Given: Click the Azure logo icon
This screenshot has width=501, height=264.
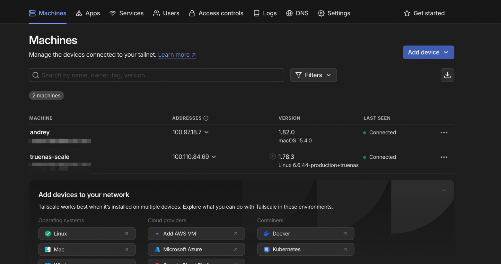Looking at the screenshot, I should click(x=157, y=249).
